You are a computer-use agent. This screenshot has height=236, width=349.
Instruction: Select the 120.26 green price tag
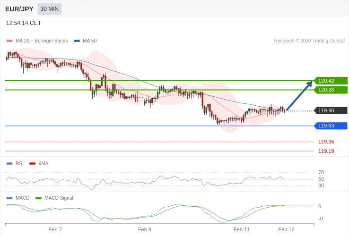(x=330, y=90)
